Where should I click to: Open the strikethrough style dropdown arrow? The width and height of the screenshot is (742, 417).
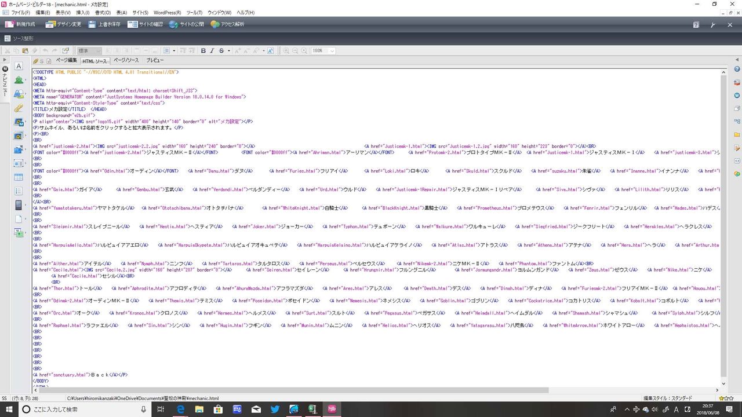tap(228, 51)
